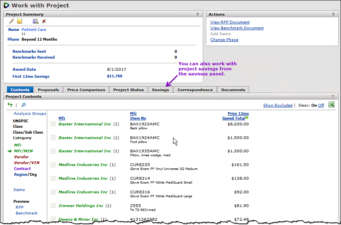Click the pencil edit icon in Project Summary
This screenshot has height=225, width=341.
pyautogui.click(x=11, y=21)
